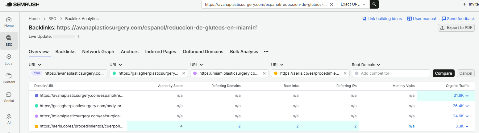Switch to the Backlinks tab
Screen dimensions: 479x133
pyautogui.click(x=65, y=52)
